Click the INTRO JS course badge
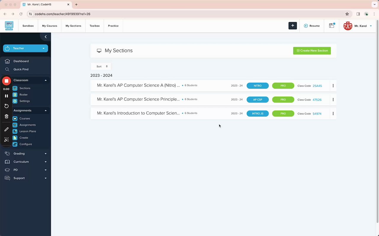The width and height of the screenshot is (379, 236). (258, 113)
